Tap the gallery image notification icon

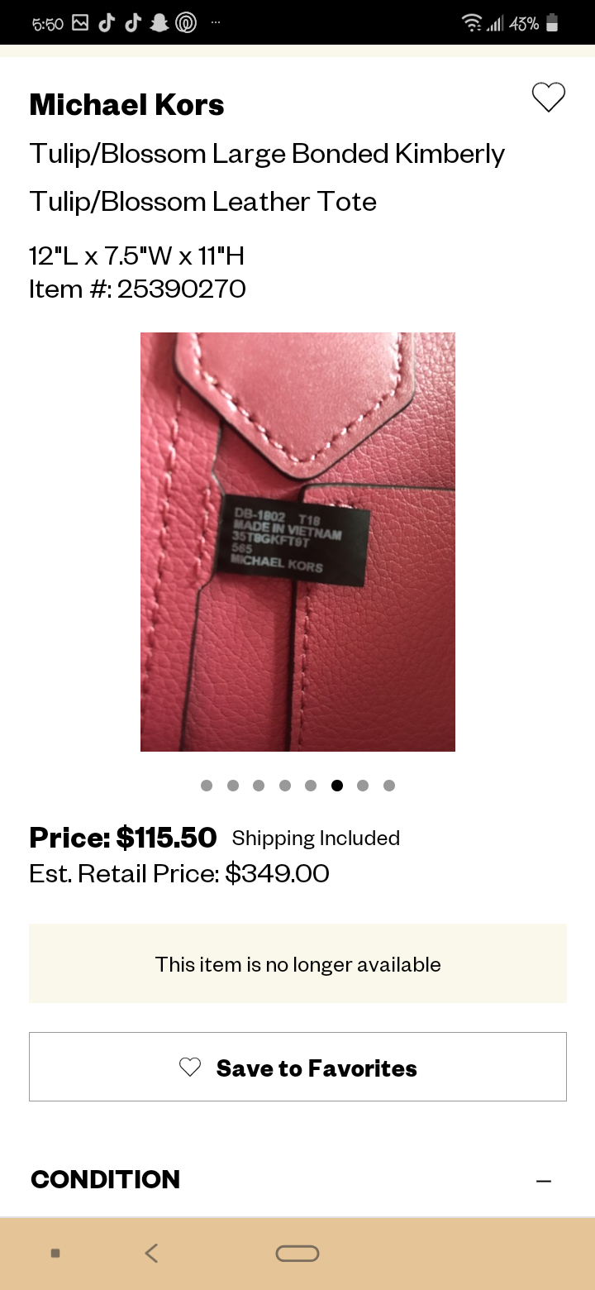[80, 23]
